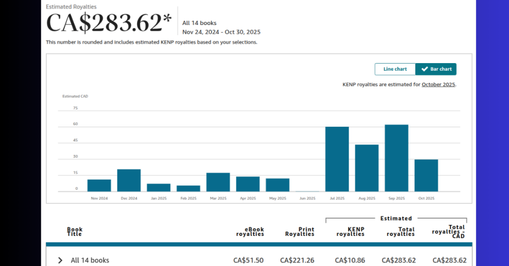Click the Nov 2024 bar

99,186
